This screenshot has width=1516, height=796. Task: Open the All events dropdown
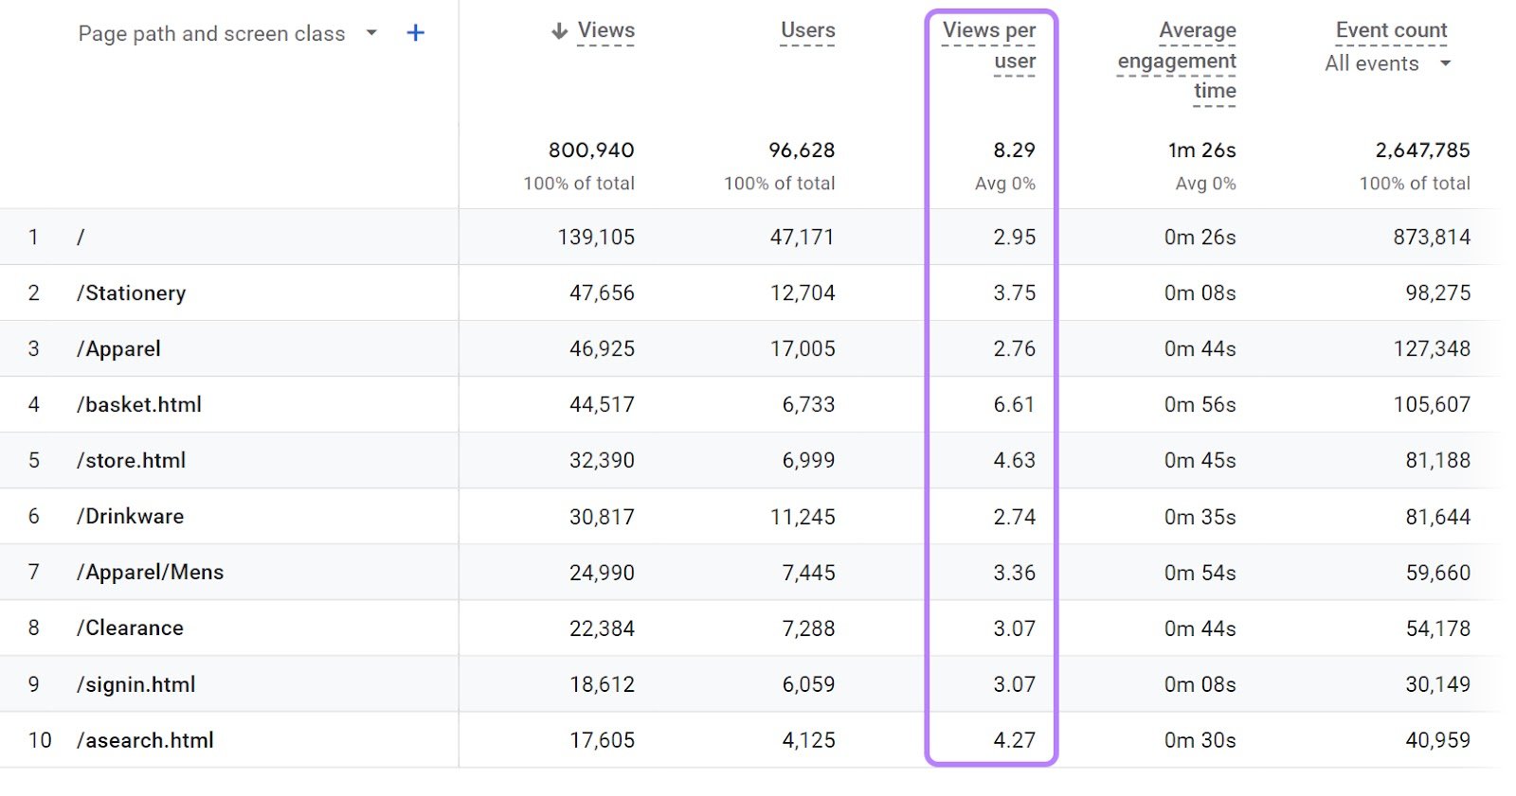(x=1387, y=63)
